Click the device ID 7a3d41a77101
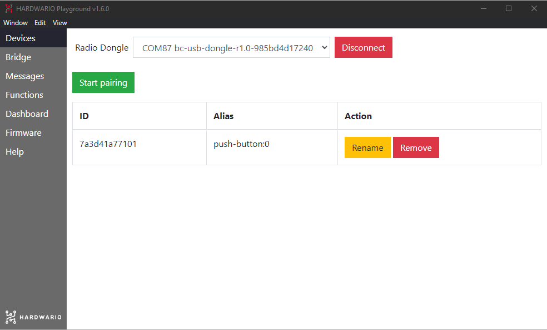The image size is (547, 330). pyautogui.click(x=108, y=144)
